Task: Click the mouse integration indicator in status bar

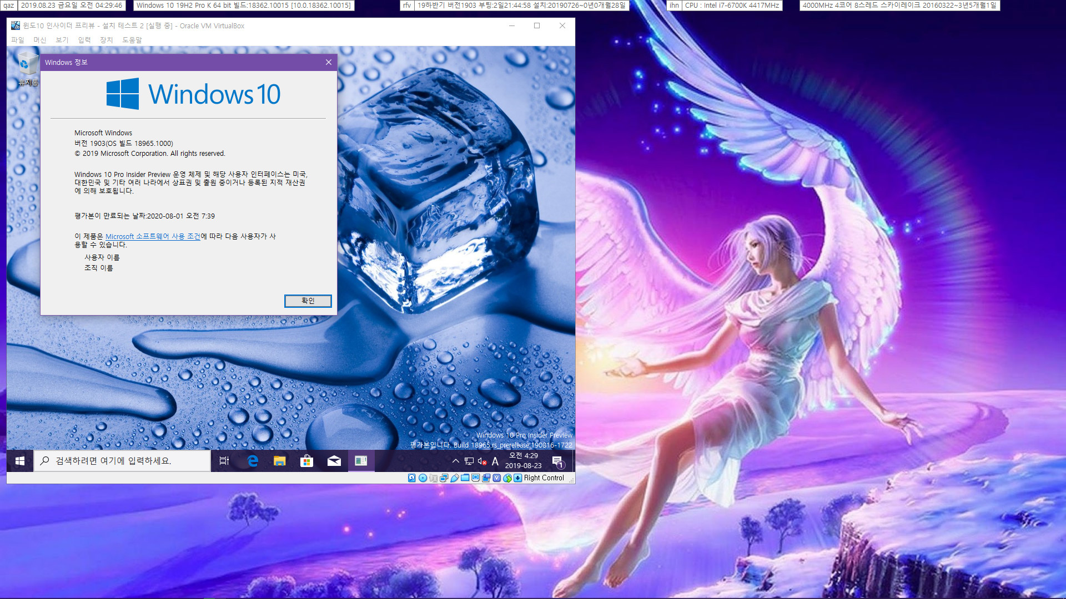Action: pos(507,478)
